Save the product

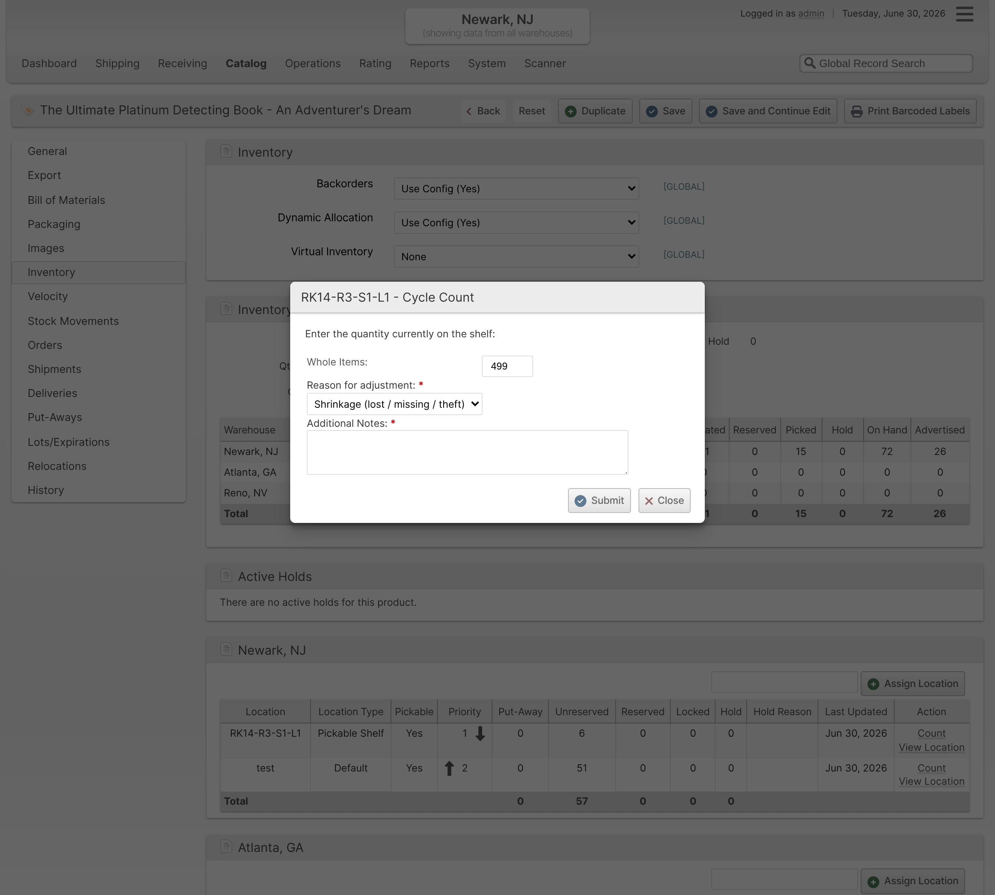(x=665, y=111)
